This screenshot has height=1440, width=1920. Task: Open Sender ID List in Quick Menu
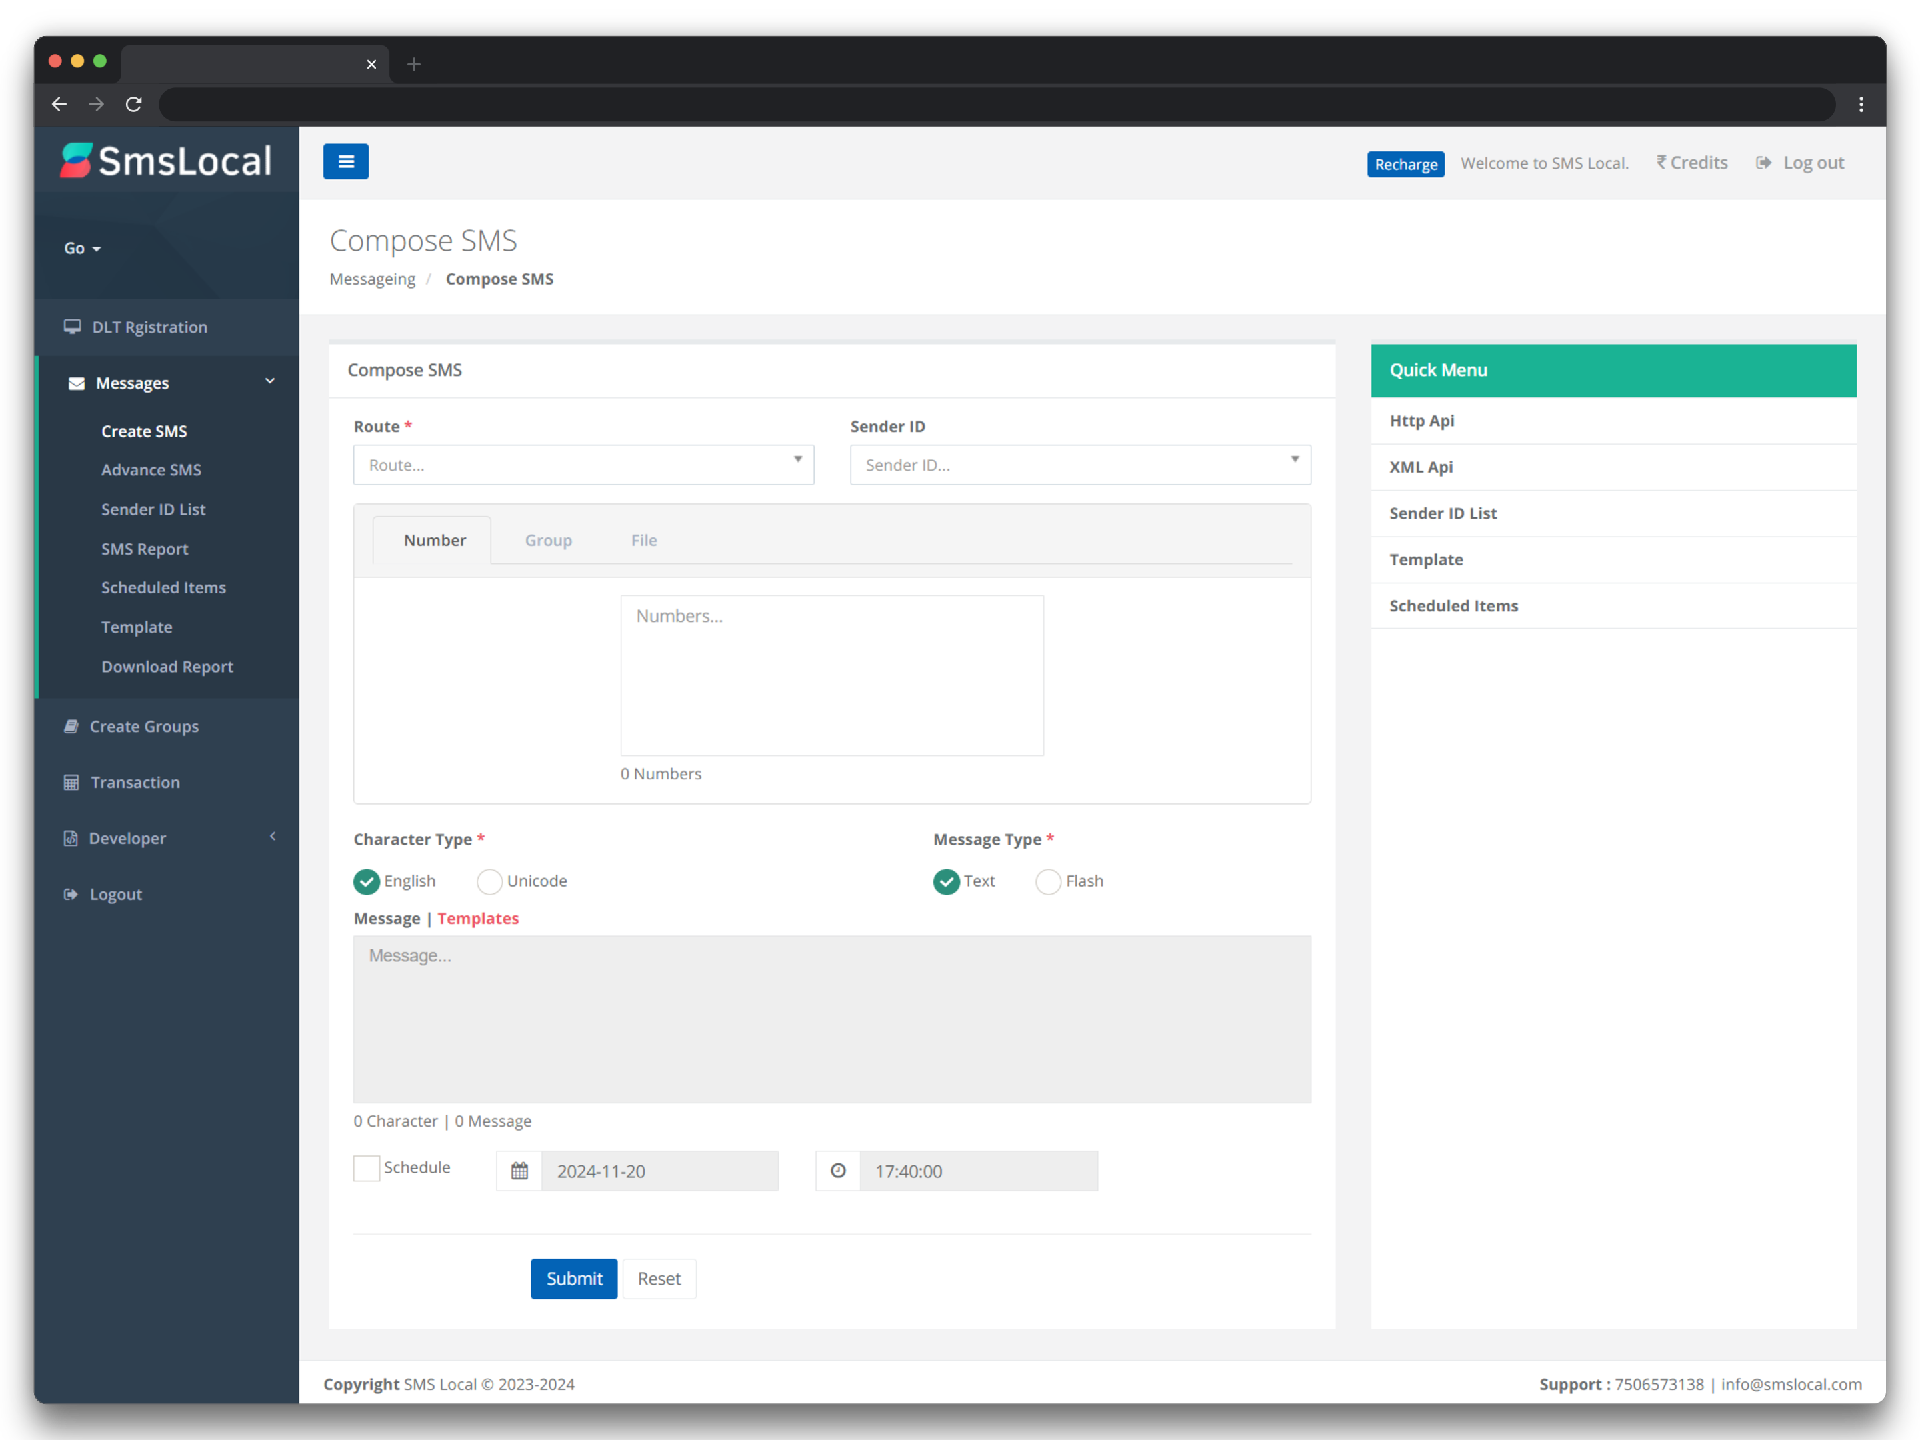1613,514
